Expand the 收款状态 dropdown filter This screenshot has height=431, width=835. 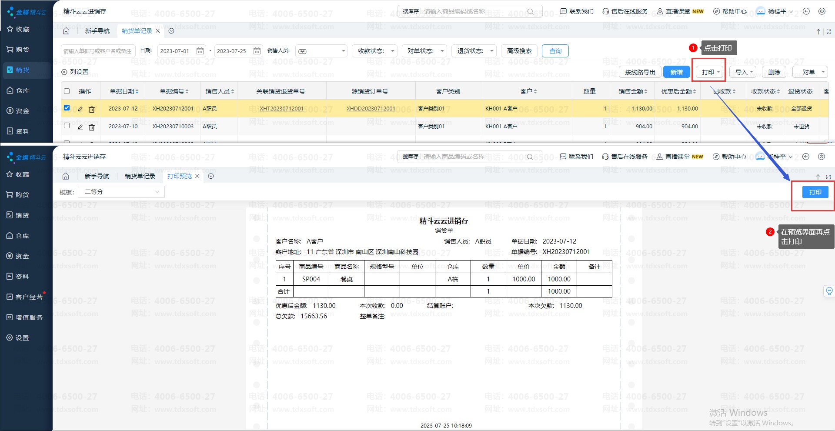pos(374,51)
